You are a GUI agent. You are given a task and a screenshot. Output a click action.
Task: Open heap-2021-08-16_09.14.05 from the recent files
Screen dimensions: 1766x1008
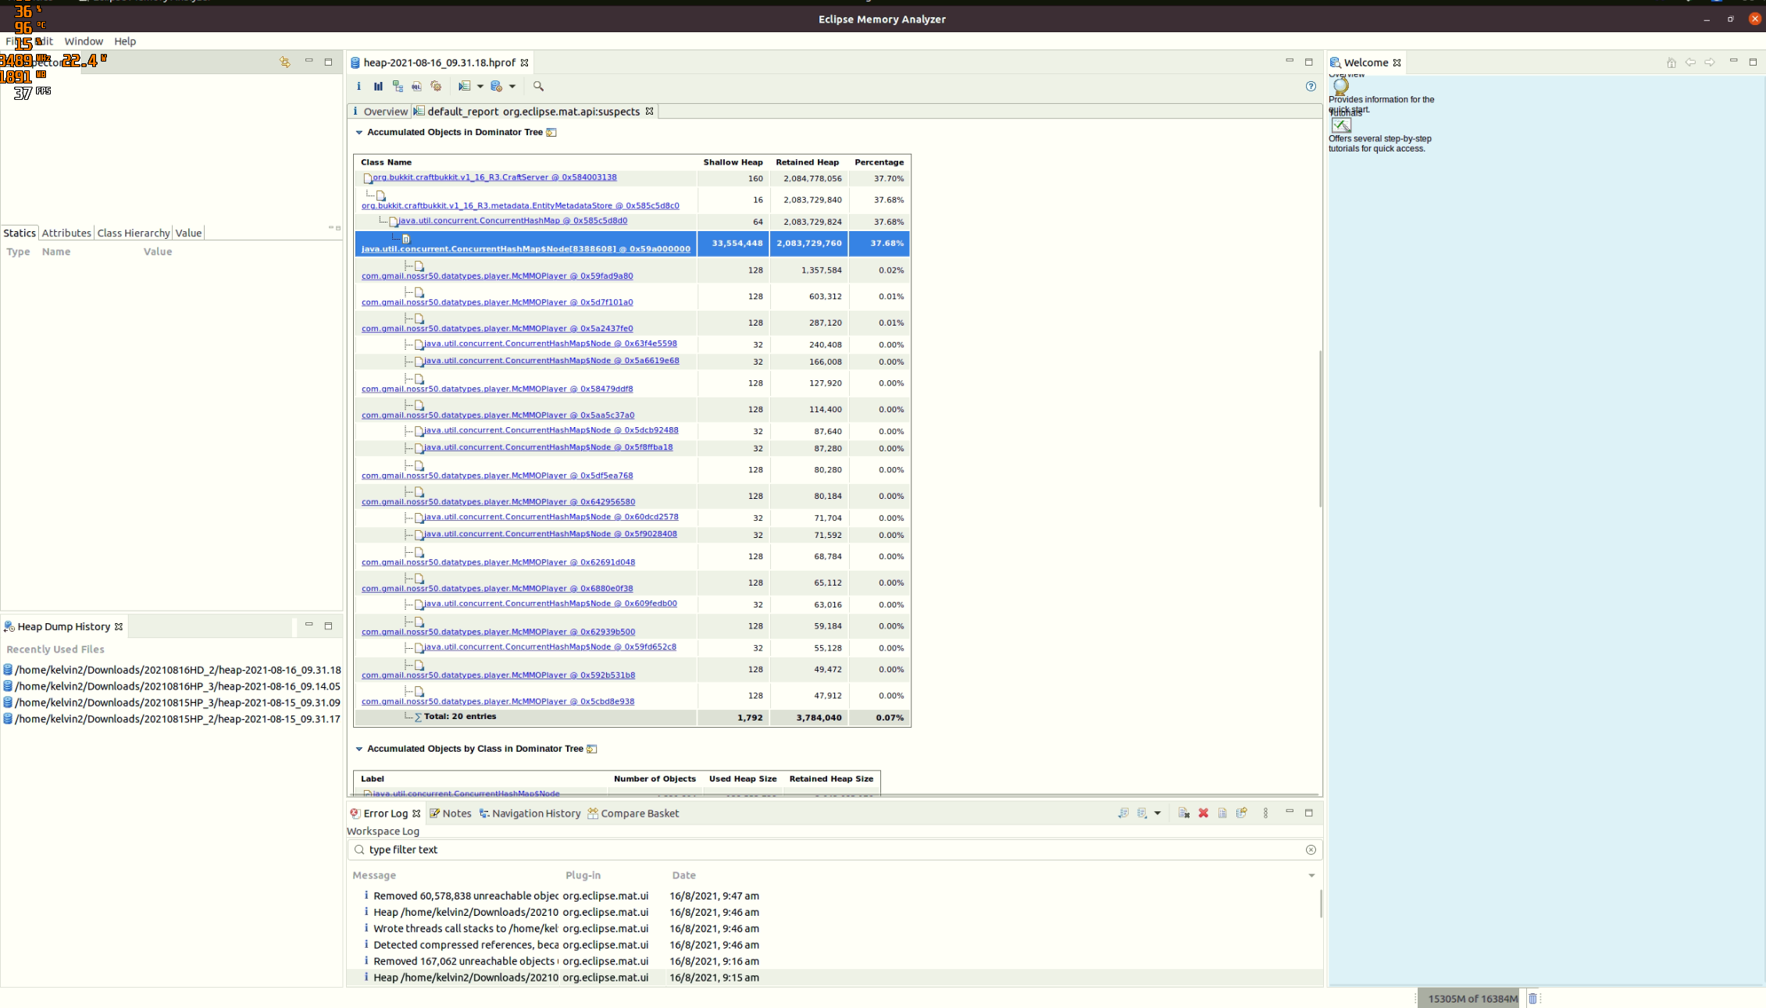point(172,686)
